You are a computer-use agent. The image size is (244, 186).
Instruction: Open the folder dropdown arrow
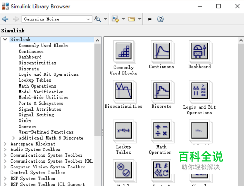click(140, 19)
